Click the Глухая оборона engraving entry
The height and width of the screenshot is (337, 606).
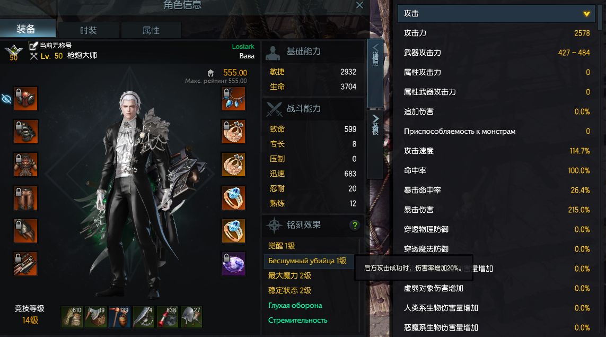[x=295, y=305]
